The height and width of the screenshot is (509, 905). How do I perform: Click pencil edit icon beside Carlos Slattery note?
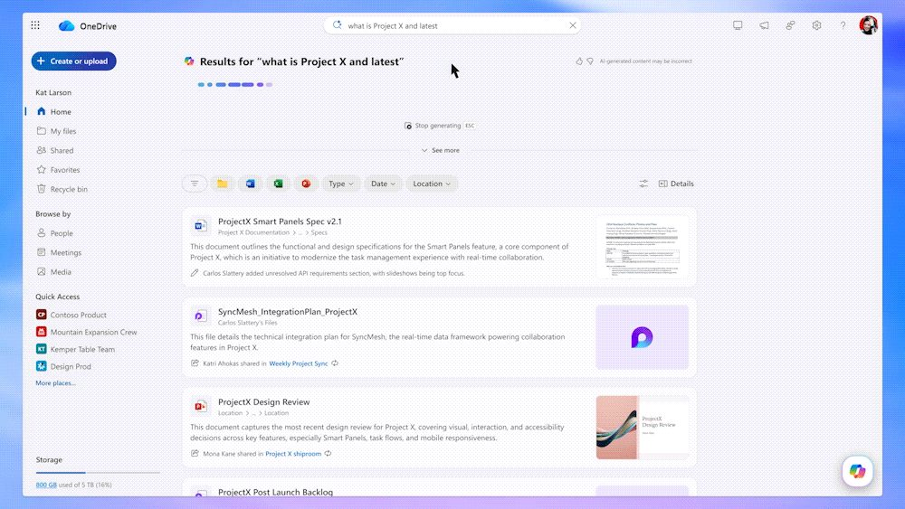tap(195, 273)
